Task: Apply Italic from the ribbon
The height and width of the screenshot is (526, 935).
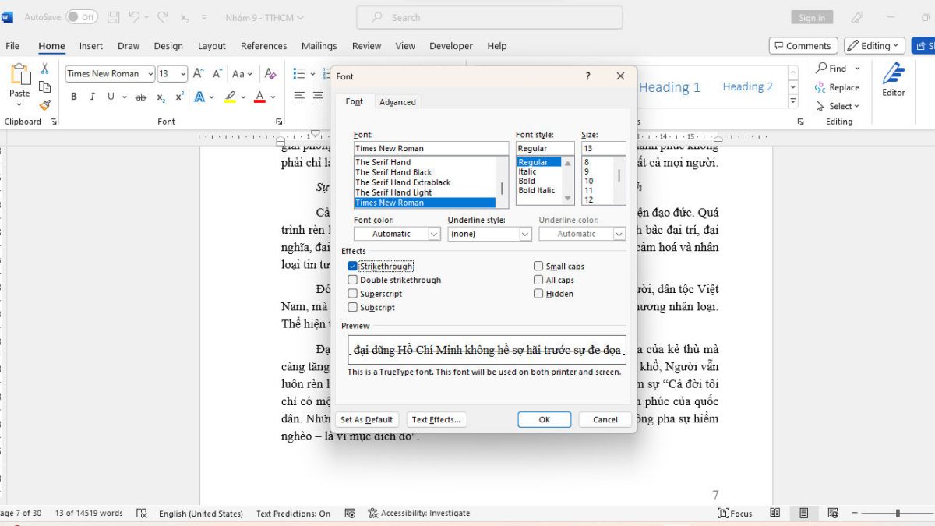Action: click(x=92, y=97)
